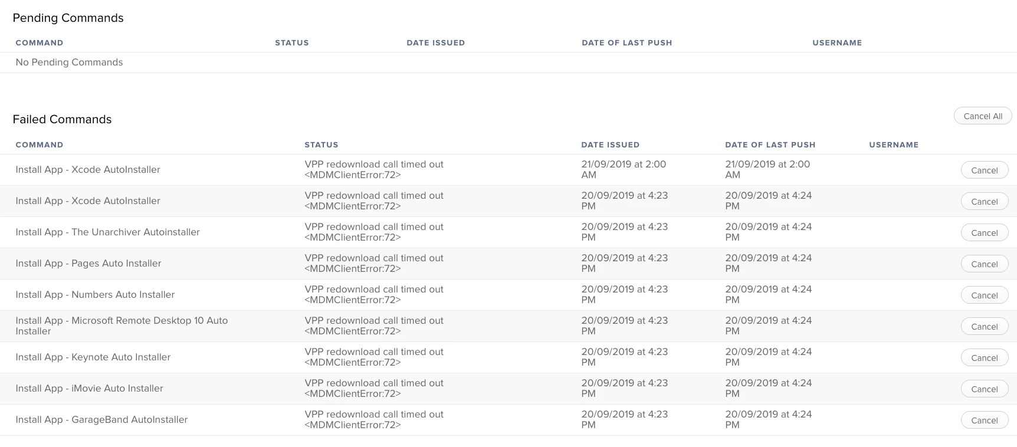Sort Failed Commands by COMMAND column header
The width and height of the screenshot is (1017, 447).
tap(40, 144)
